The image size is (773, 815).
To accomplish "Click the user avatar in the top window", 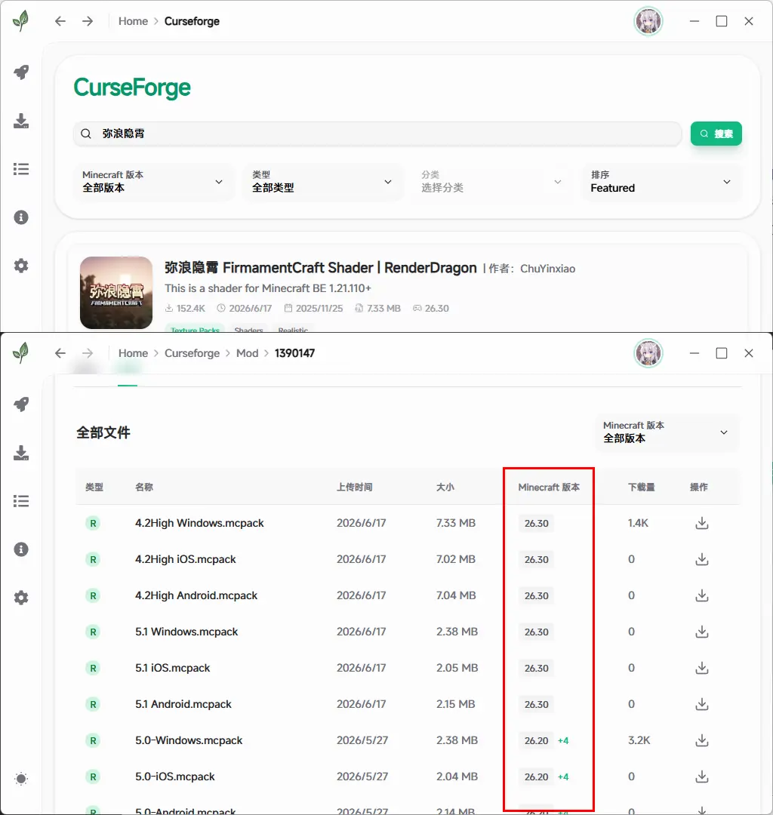I will pos(648,21).
